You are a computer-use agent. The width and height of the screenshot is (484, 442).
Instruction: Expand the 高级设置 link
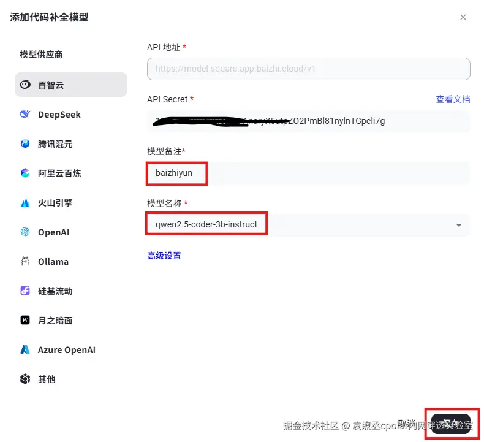(x=164, y=256)
